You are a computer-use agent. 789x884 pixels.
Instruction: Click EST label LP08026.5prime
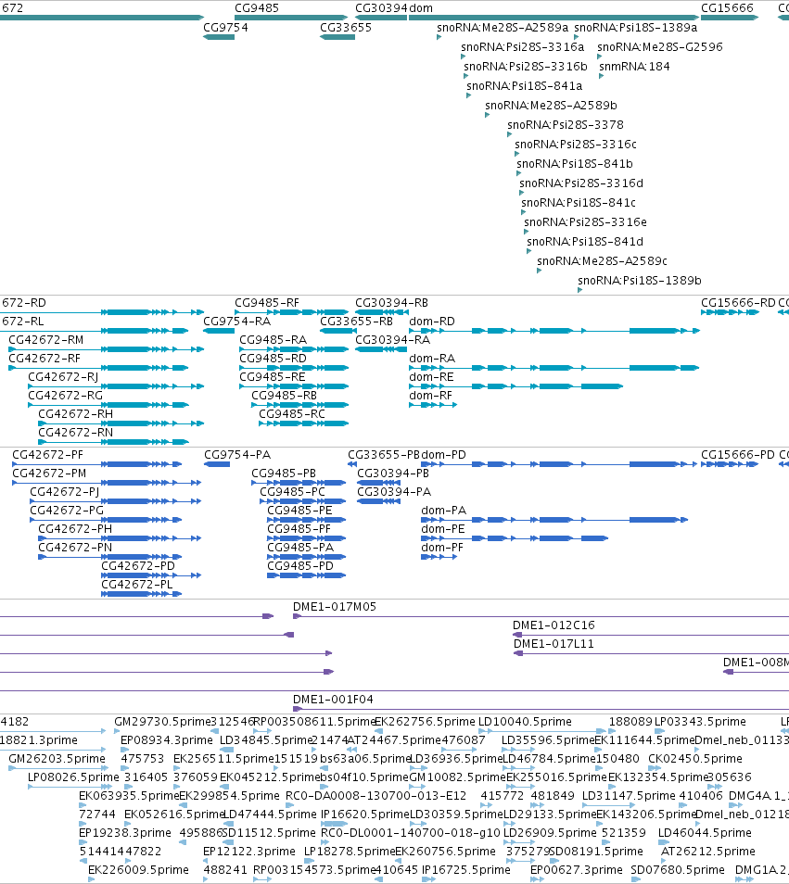(x=73, y=778)
